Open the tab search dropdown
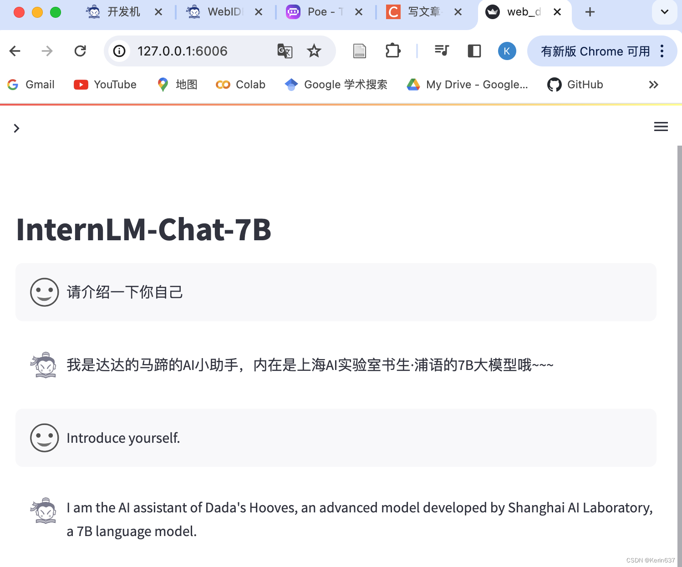This screenshot has width=682, height=567. tap(665, 12)
